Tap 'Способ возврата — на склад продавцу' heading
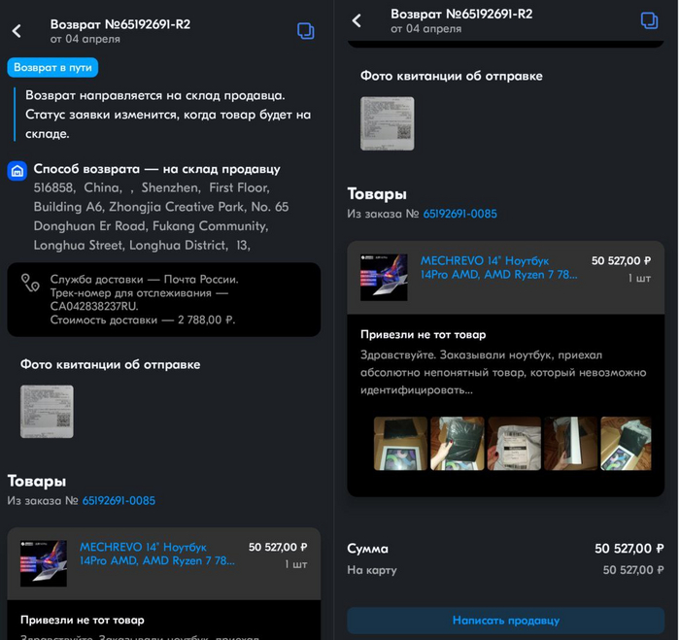Screen dimensions: 680x640 [157, 169]
